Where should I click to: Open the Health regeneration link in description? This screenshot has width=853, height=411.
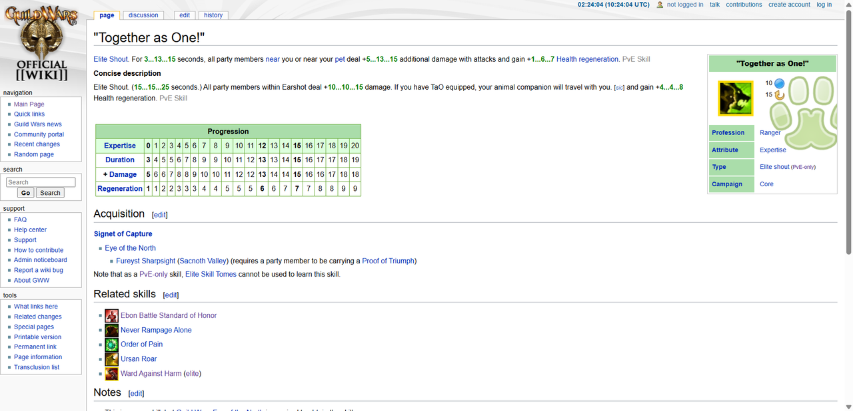pyautogui.click(x=587, y=59)
